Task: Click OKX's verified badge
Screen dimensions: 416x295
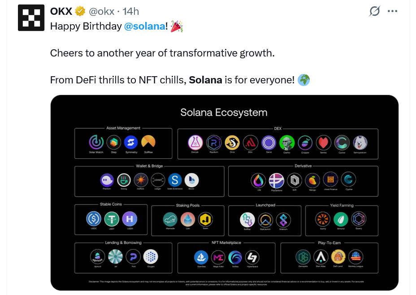Action: click(80, 12)
